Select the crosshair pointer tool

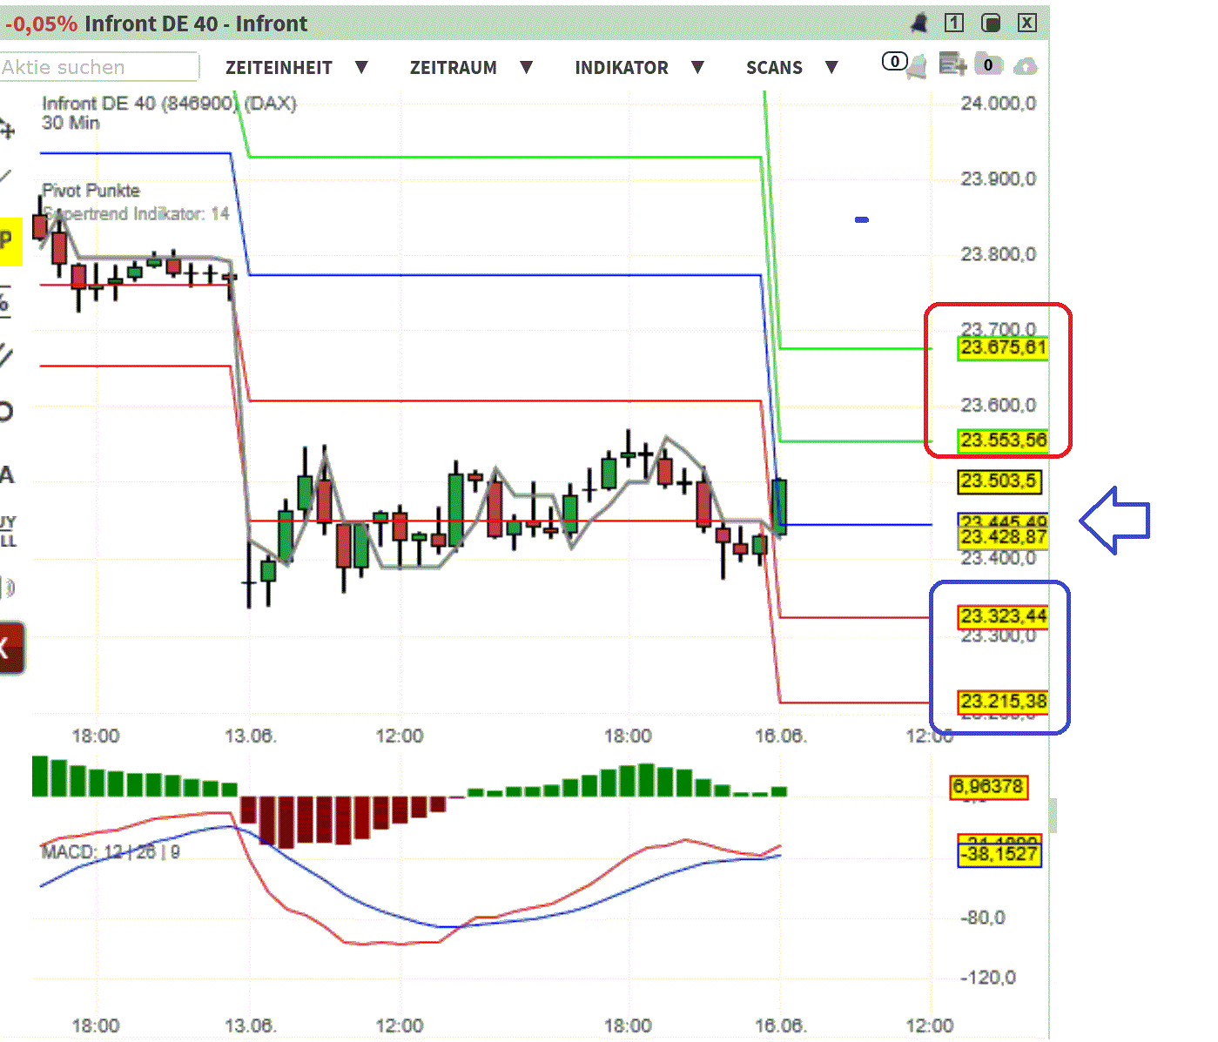tap(9, 131)
